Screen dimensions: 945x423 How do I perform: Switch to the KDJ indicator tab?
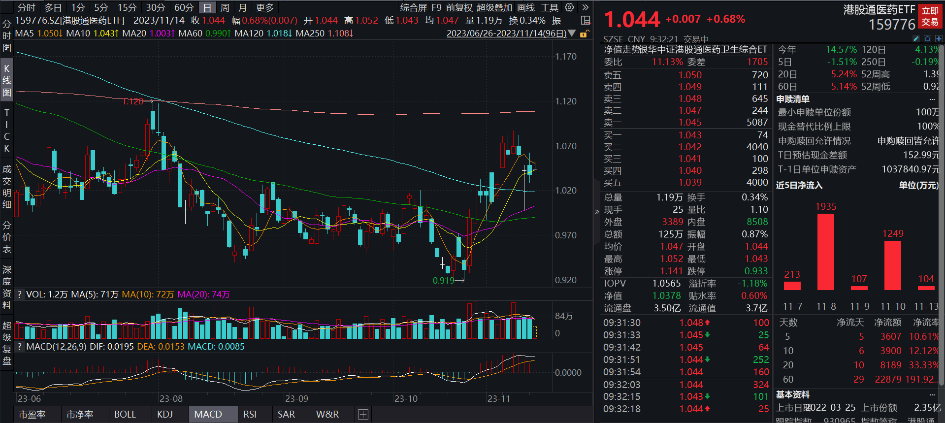165,415
